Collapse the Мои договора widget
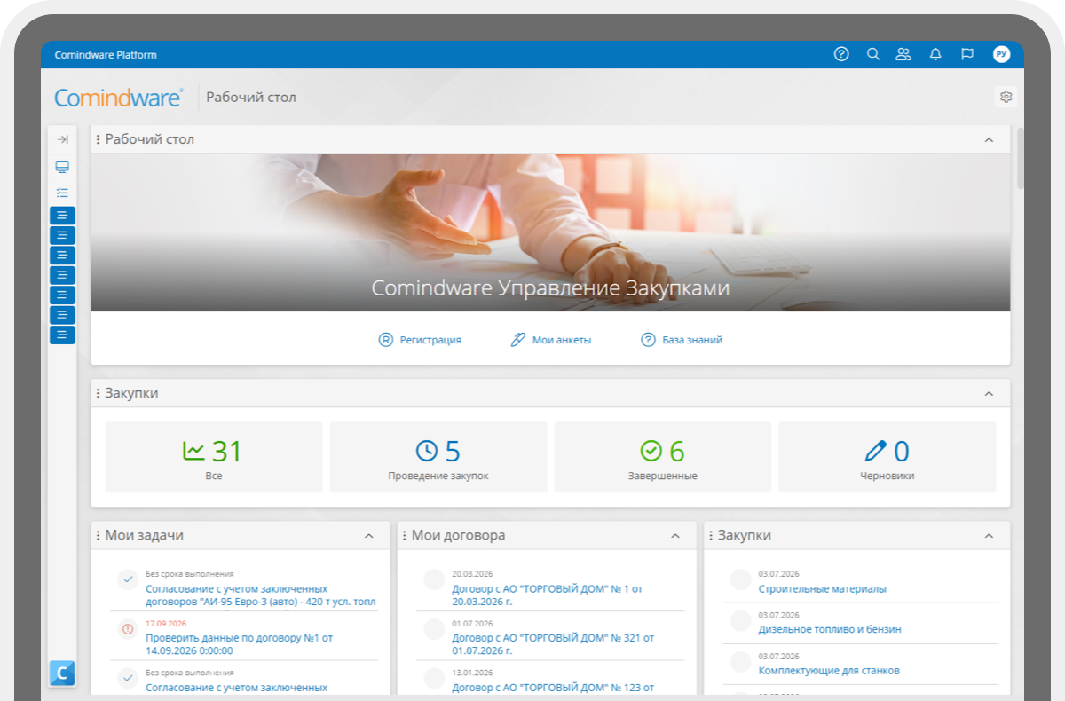1065x701 pixels. click(x=675, y=536)
